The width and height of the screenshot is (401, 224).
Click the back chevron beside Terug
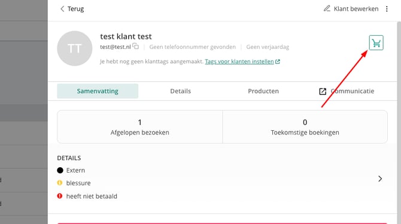coord(62,9)
